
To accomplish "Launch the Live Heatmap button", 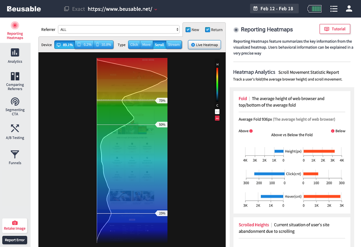I will coord(204,45).
